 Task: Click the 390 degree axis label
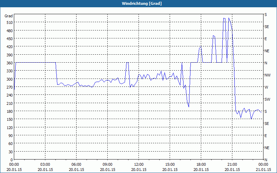click(10, 55)
